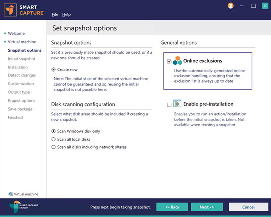Open the user account profile icon
The image size is (271, 217).
point(231,6)
